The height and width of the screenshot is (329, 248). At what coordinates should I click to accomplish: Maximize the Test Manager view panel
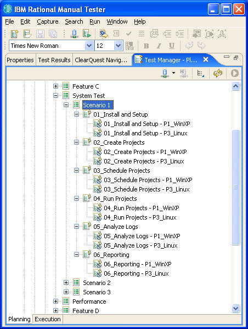pyautogui.click(x=236, y=58)
